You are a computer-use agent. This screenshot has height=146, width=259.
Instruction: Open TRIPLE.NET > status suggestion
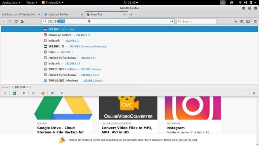[129, 69]
